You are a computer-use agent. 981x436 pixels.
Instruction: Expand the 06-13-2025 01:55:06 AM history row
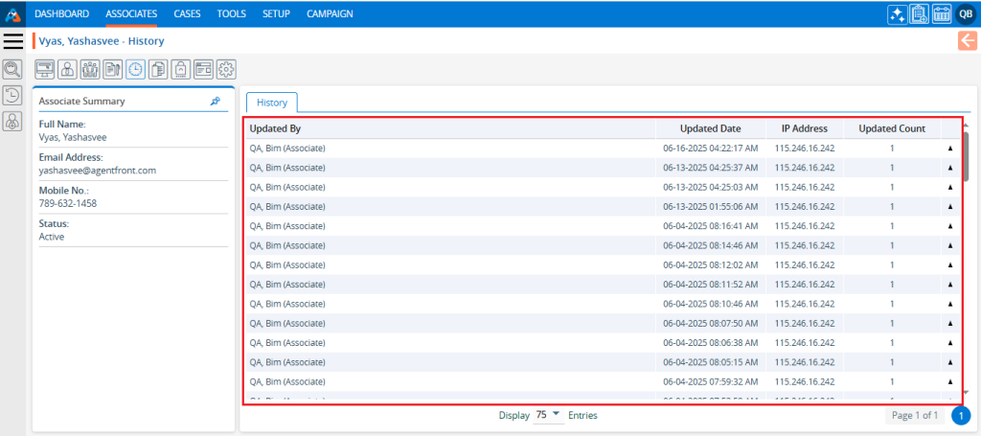950,207
